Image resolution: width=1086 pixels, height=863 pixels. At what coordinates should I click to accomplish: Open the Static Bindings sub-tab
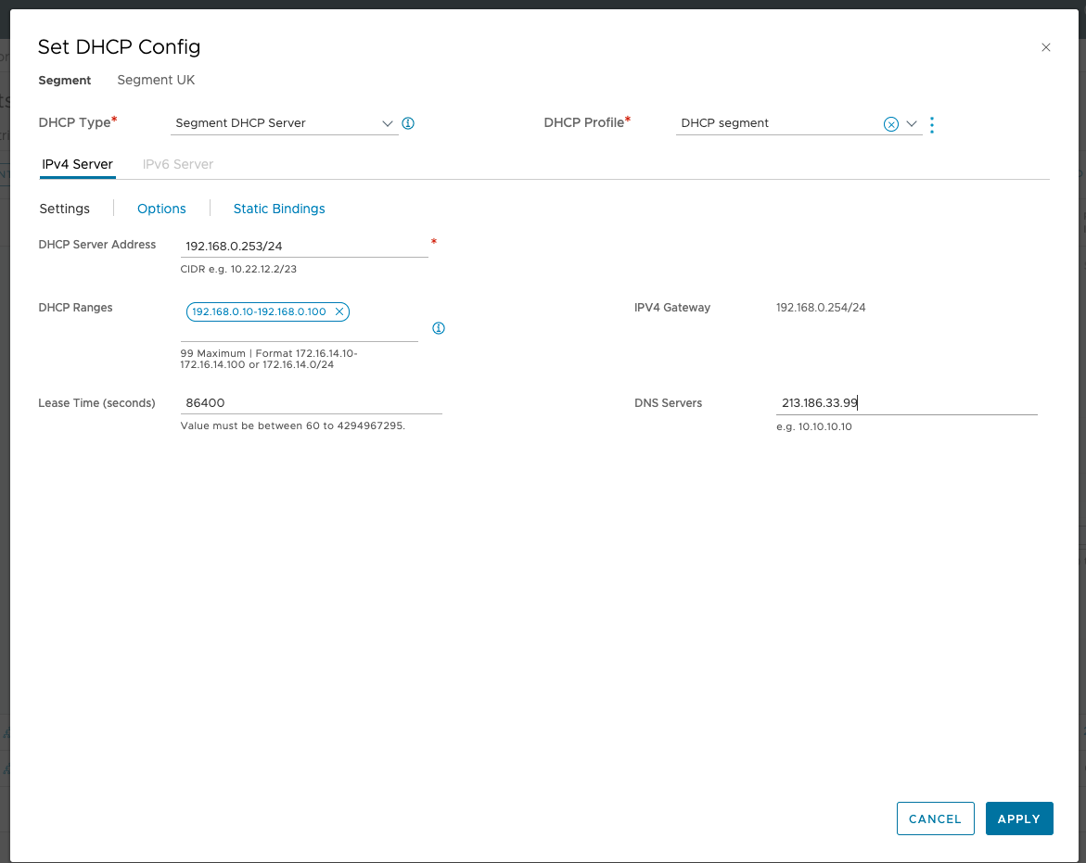pos(279,209)
